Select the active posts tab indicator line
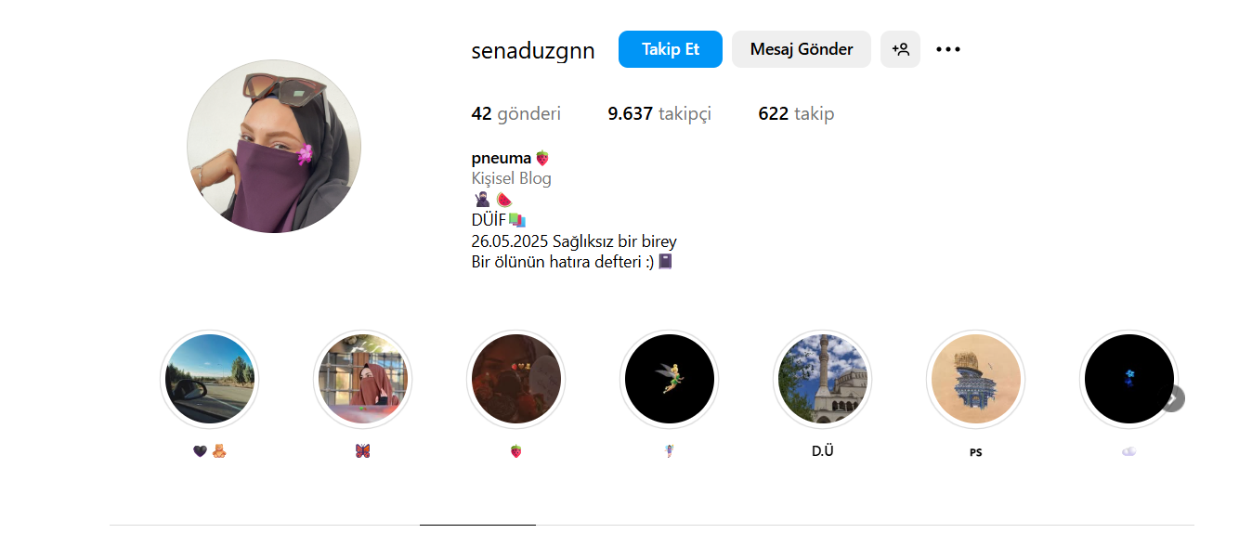The width and height of the screenshot is (1252, 533). [477, 525]
